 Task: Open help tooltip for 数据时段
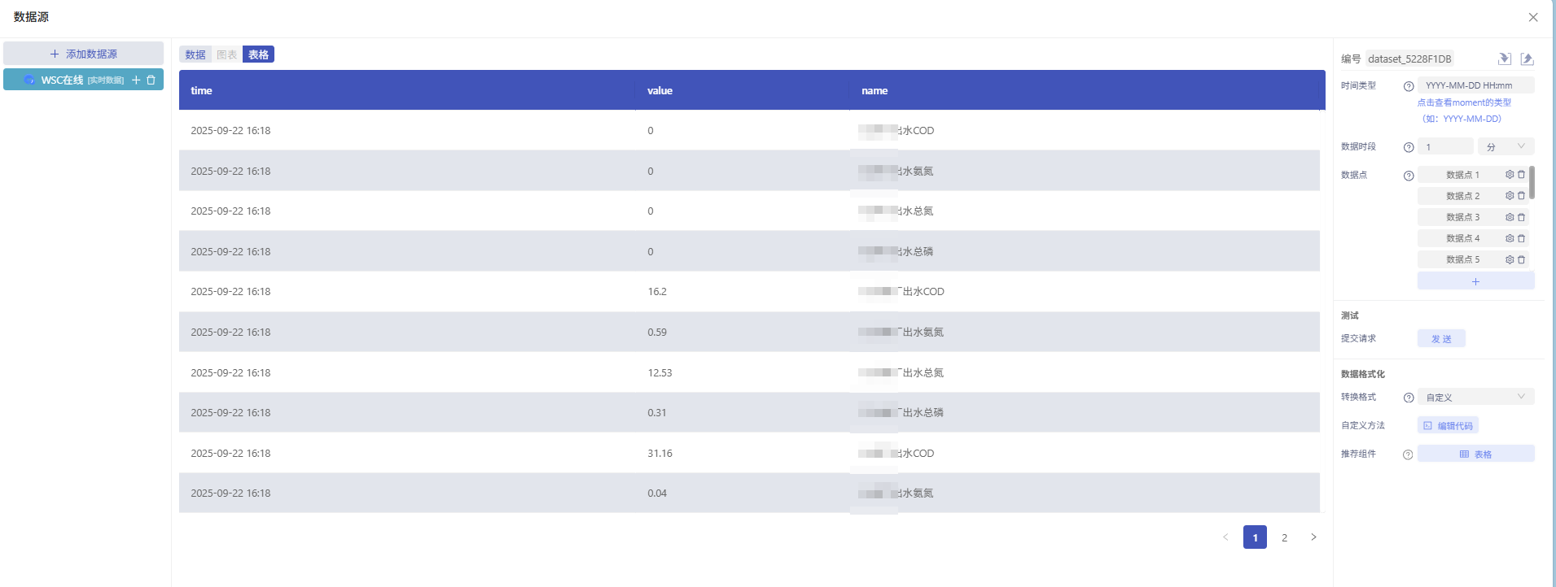1409,147
